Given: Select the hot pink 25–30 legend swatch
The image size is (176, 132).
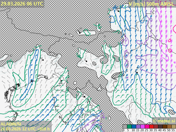Looking at the screenshot, I should (147, 127).
